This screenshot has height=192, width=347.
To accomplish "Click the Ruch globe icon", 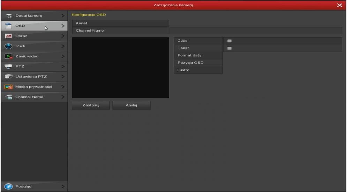I will tap(8, 46).
